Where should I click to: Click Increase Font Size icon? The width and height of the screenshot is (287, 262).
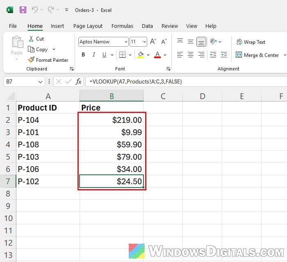coord(153,42)
